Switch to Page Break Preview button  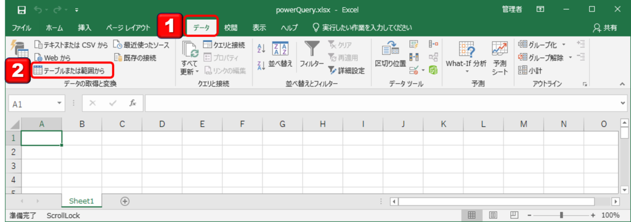coord(515,215)
